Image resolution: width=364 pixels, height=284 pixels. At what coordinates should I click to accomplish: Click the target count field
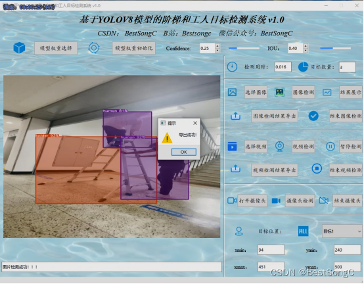(348, 67)
